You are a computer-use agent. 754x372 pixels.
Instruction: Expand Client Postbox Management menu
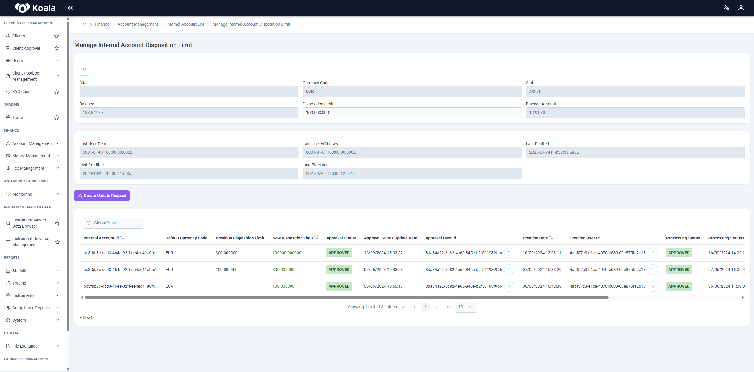[x=58, y=76]
